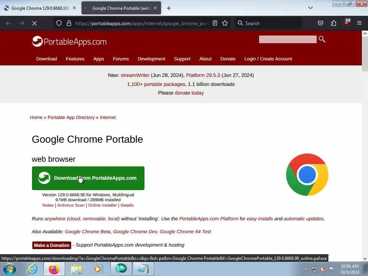Go to Home breadcrumb link
The height and width of the screenshot is (276, 368).
36,118
